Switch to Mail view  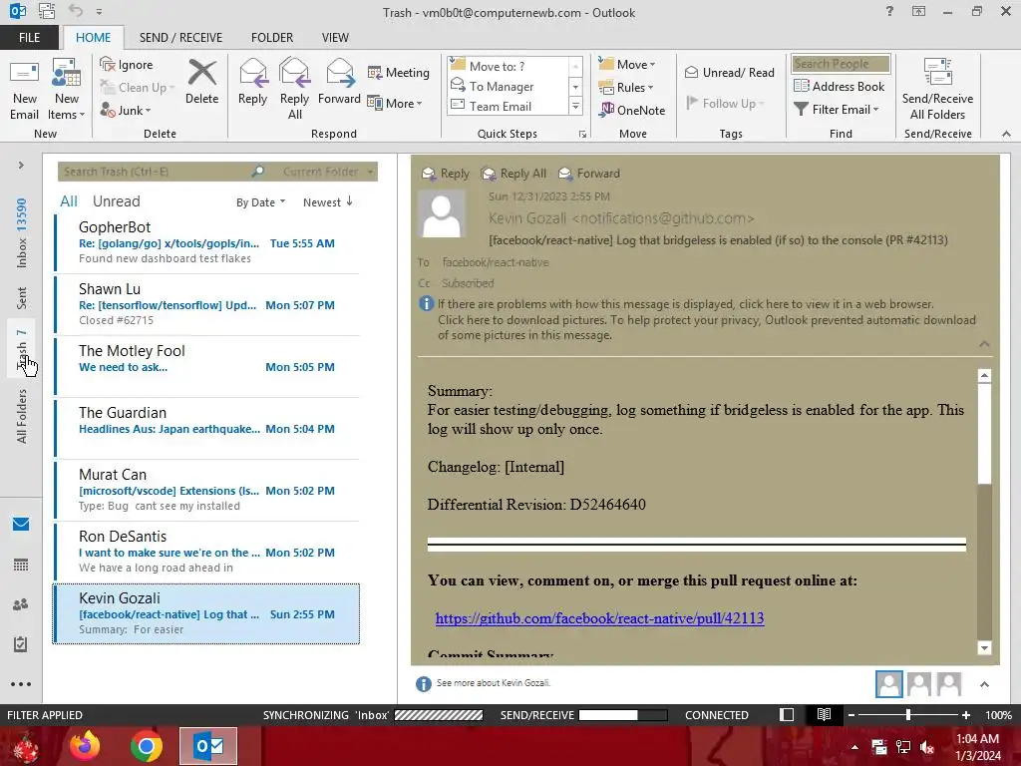(21, 525)
